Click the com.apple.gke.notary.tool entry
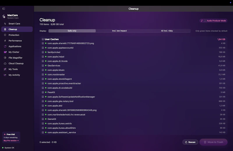 [x=60, y=101]
